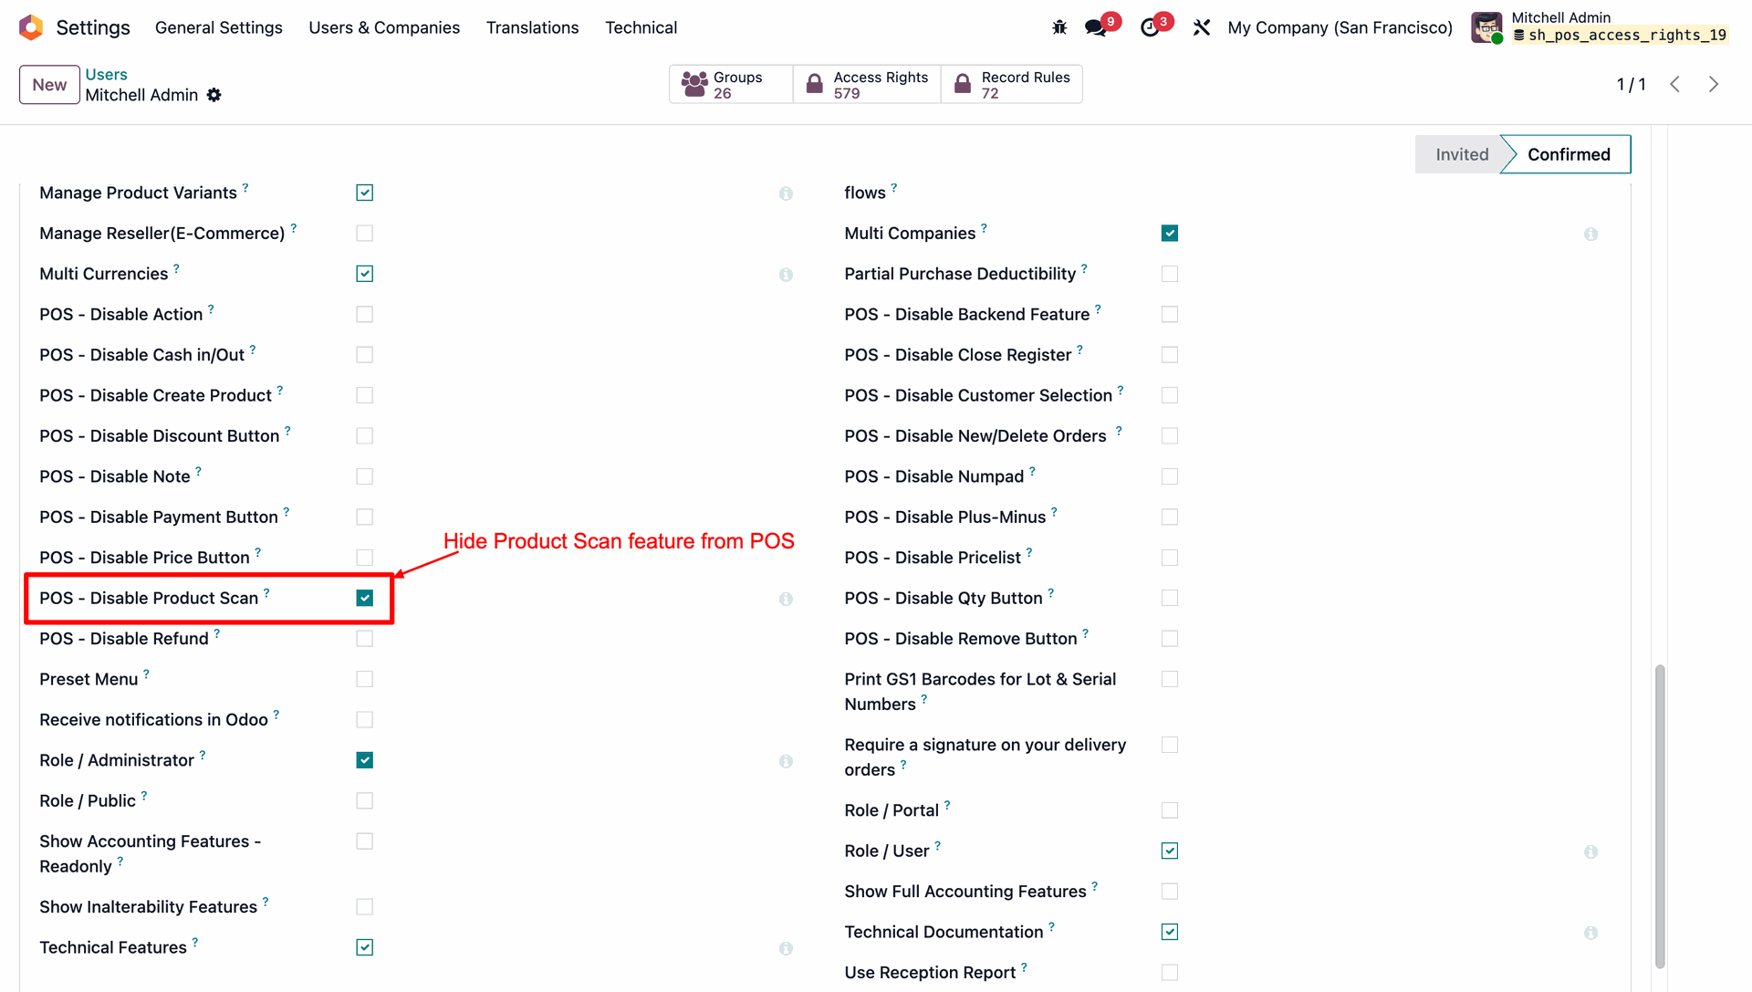Open the gear actions menu beside Mitchell Admin

coord(214,95)
